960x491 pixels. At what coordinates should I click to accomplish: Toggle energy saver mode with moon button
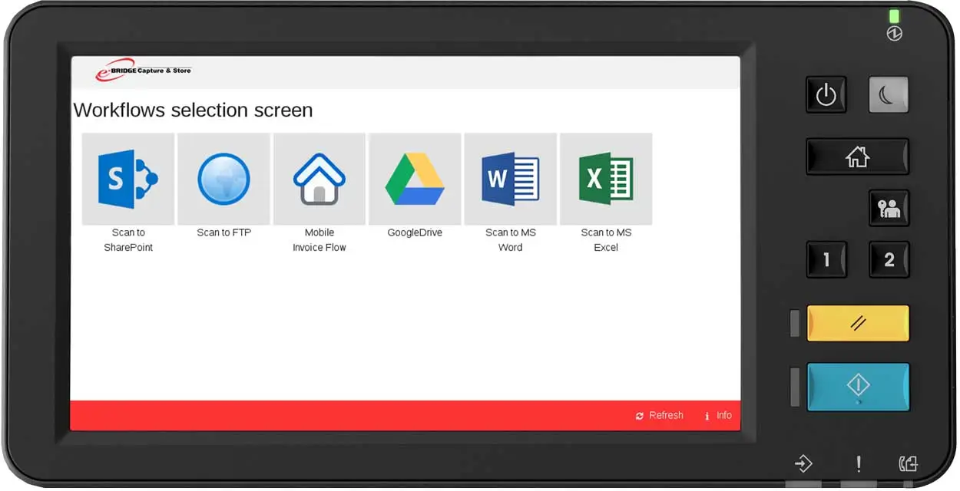coord(889,95)
